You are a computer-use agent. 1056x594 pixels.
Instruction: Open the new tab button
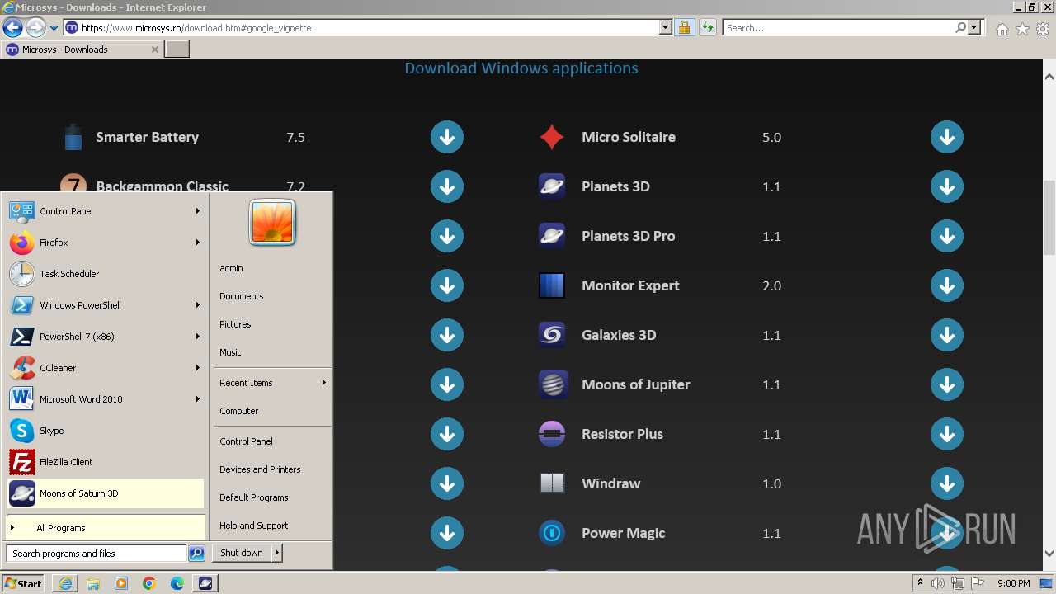coord(177,49)
